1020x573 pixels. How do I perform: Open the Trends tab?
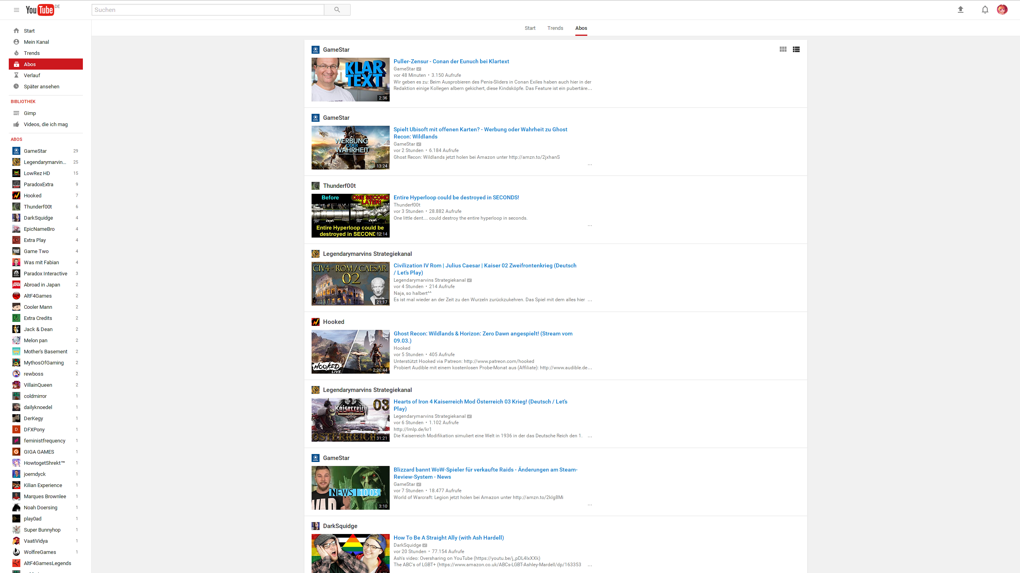coord(555,28)
